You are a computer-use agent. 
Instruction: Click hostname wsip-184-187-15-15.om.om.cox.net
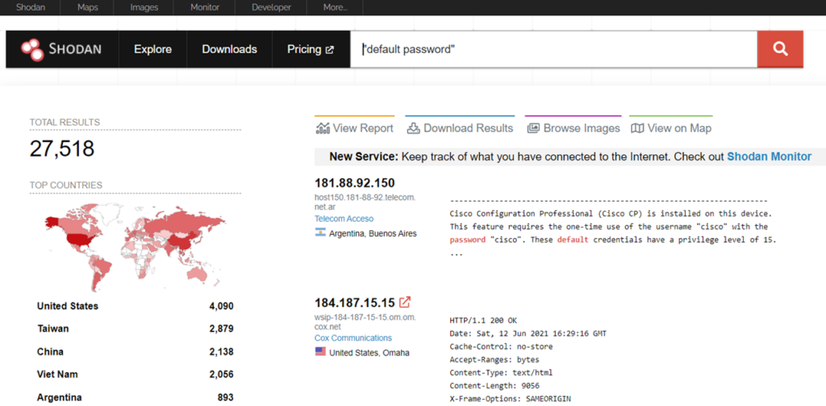365,321
